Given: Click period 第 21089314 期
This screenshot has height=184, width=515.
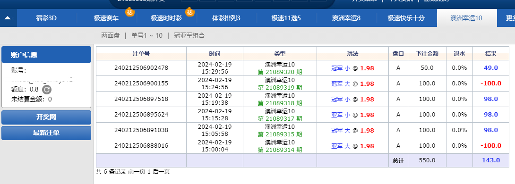Looking at the screenshot, I should tap(280, 150).
